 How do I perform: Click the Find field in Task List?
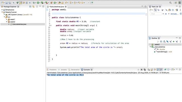pyautogui.click(x=156, y=14)
